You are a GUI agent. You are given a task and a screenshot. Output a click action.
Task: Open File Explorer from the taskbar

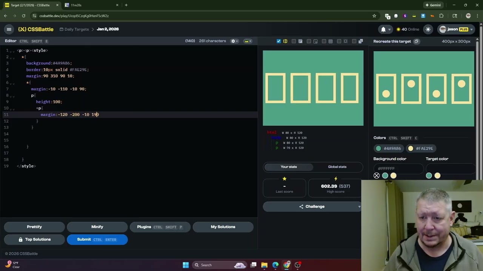click(x=264, y=265)
